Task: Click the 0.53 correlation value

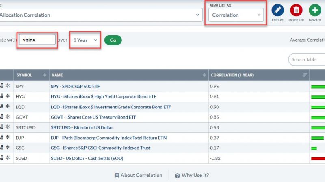Action: [214, 127]
